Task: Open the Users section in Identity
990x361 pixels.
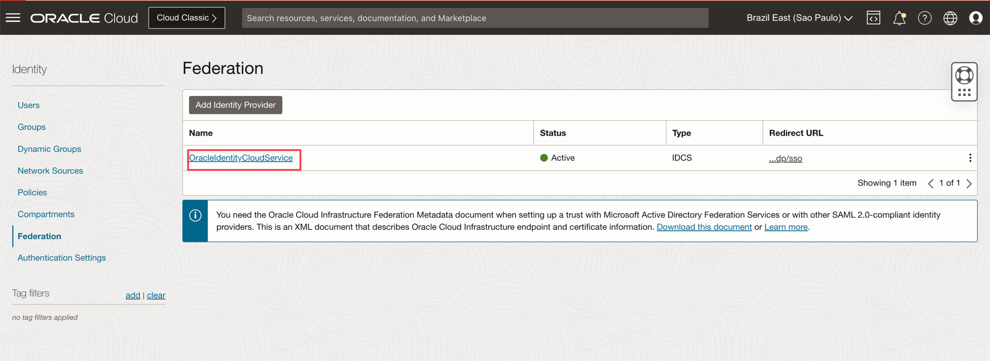Action: coord(29,105)
